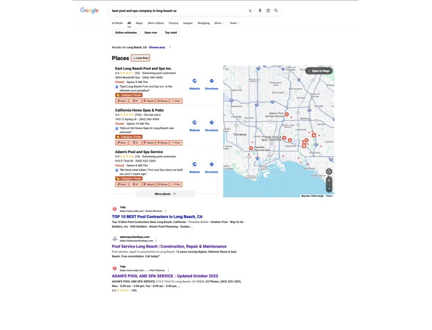Switch to the Shopping tab
The image size is (432, 330).
pyautogui.click(x=203, y=23)
